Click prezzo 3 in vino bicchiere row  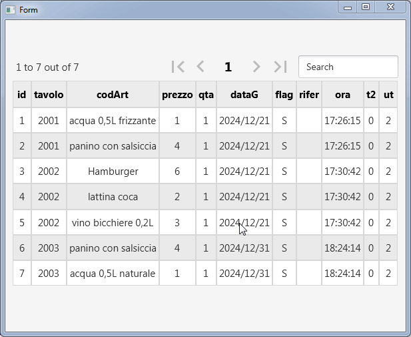pos(177,222)
